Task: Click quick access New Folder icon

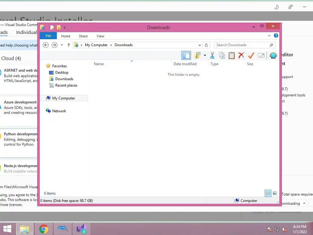Action: [x=59, y=27]
